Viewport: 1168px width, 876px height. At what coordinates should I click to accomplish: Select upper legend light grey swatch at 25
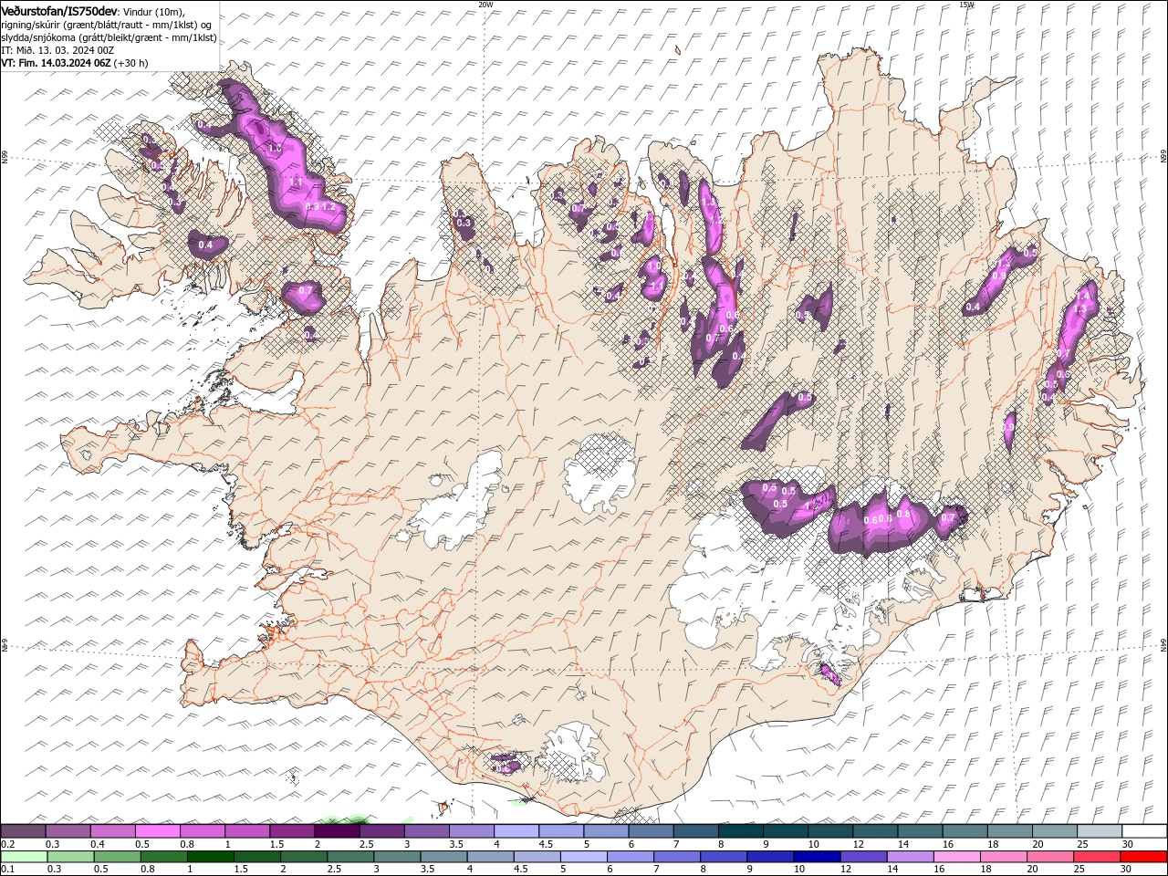(x=1100, y=831)
